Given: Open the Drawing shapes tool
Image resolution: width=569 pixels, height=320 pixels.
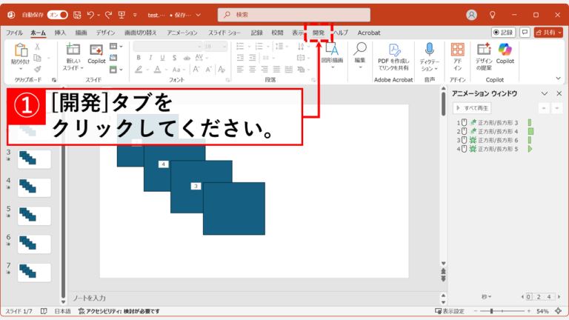Looking at the screenshot, I should point(332,55).
